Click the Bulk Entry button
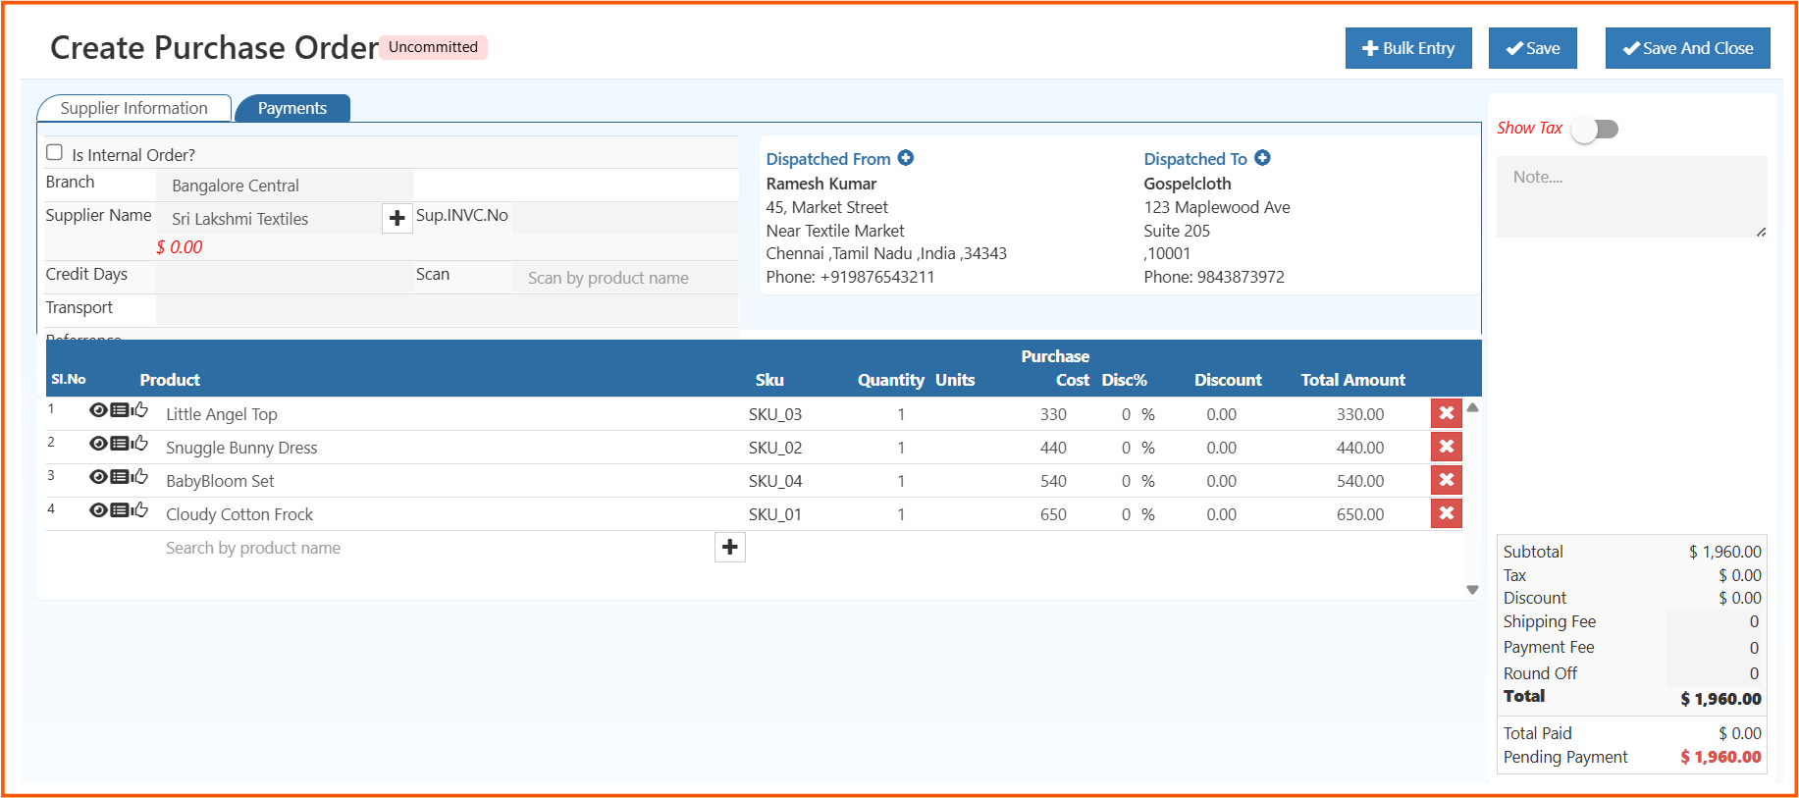Viewport: 1799px width, 798px height. (1407, 48)
